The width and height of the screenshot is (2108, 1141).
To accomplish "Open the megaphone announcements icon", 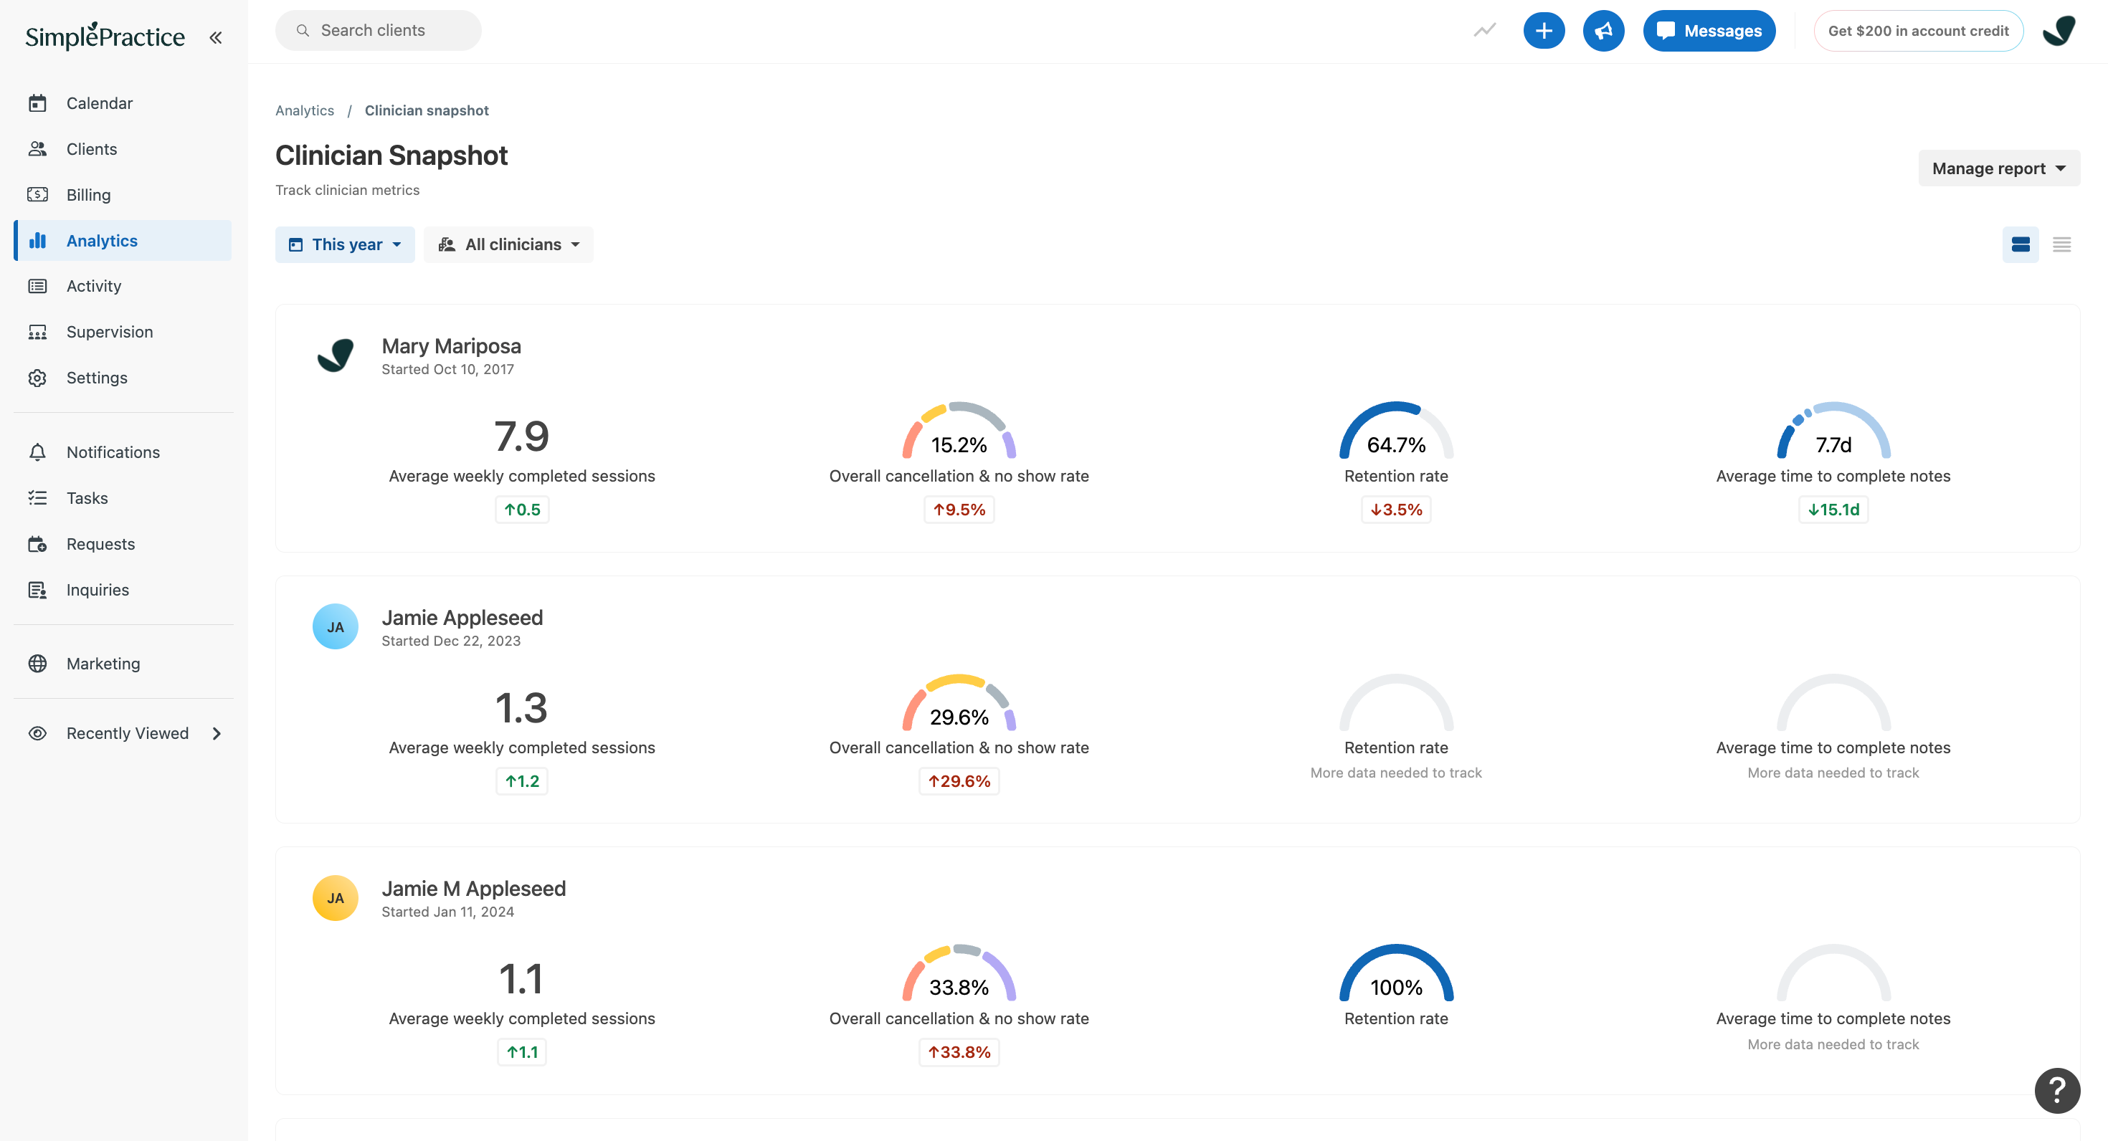I will pyautogui.click(x=1603, y=31).
